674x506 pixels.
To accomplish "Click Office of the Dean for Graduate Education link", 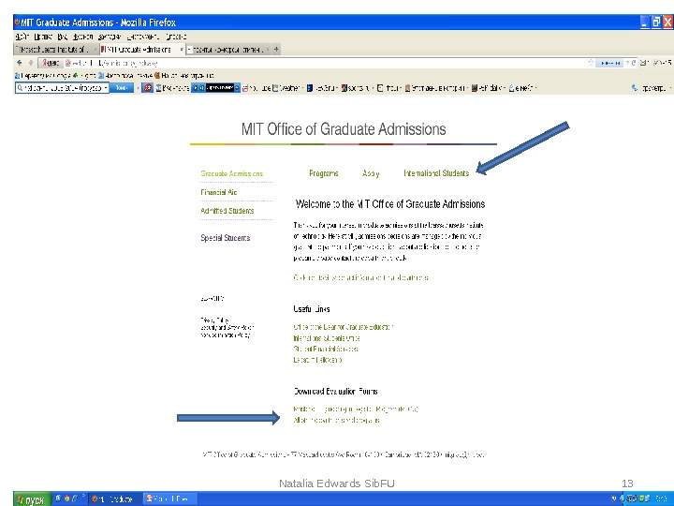I will pos(343,327).
